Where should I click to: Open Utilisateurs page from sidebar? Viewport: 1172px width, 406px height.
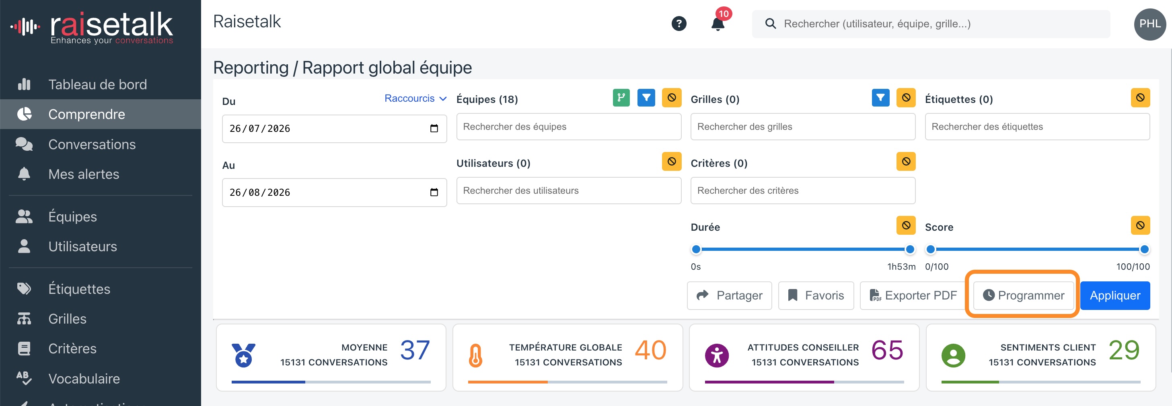(101, 246)
